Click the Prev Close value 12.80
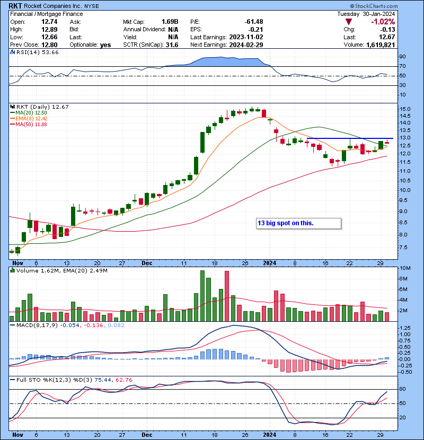424x440 pixels. (x=49, y=45)
